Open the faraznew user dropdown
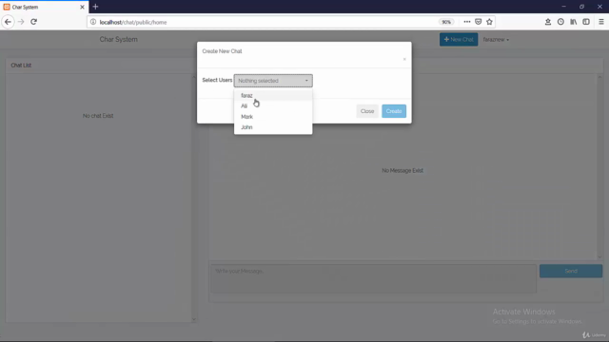 (496, 40)
